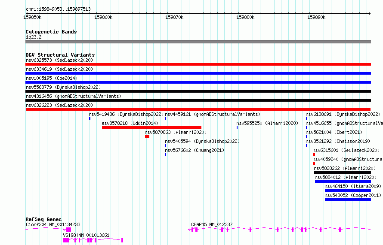Click the VSIG8|NM_001013661 gene label
Screen dimensions: 383x245
pyautogui.click(x=86, y=235)
